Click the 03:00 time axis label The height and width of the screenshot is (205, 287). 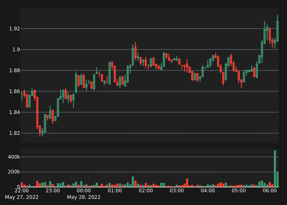[177, 191]
